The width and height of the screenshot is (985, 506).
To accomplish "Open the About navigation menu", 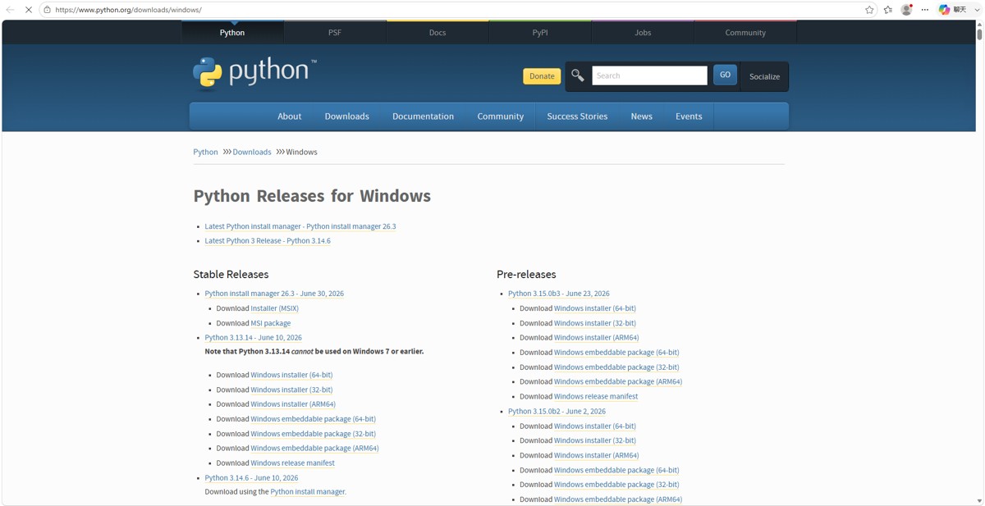I will click(289, 116).
